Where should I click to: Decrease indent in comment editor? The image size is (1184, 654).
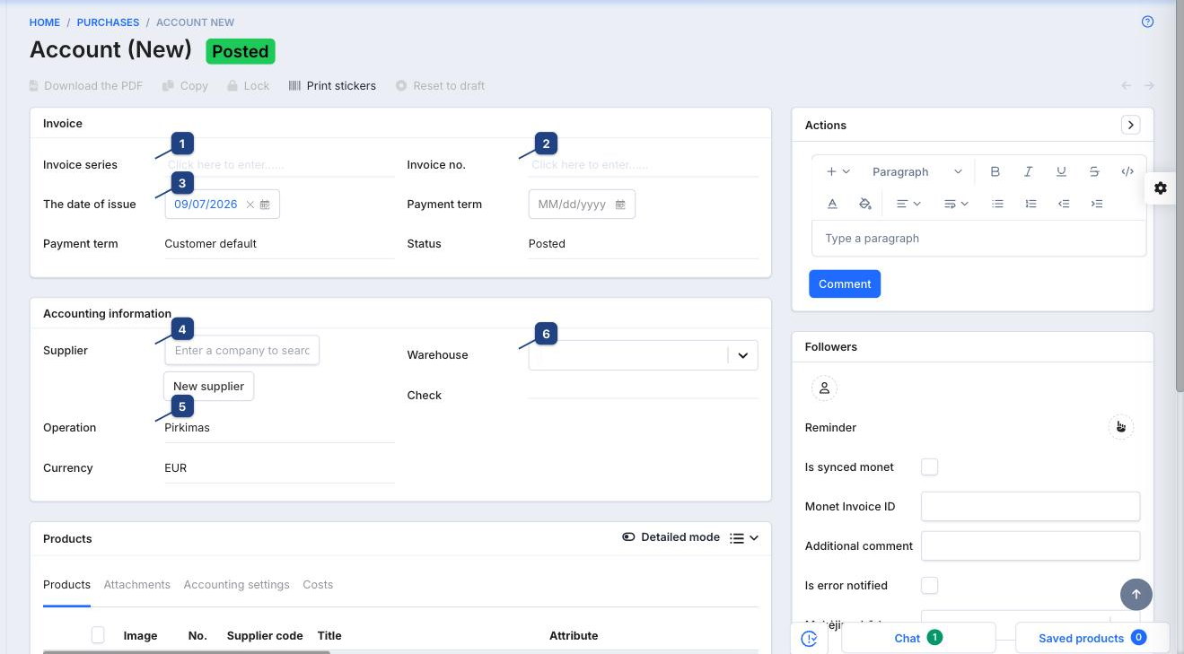1064,204
